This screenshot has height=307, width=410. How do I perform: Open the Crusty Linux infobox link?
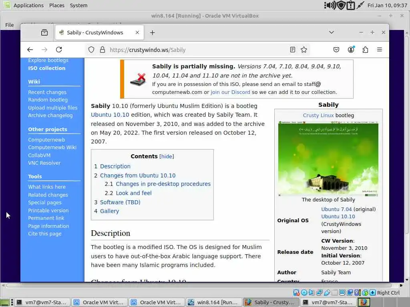tap(318, 115)
